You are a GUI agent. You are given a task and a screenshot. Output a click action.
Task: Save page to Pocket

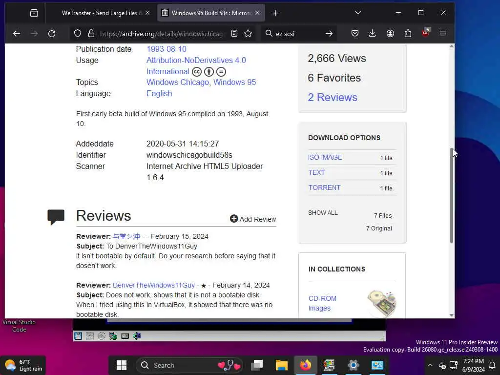click(x=355, y=34)
